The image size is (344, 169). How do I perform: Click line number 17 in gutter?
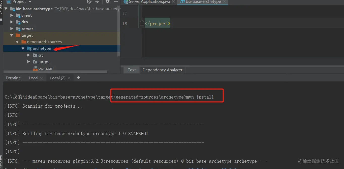click(x=124, y=13)
